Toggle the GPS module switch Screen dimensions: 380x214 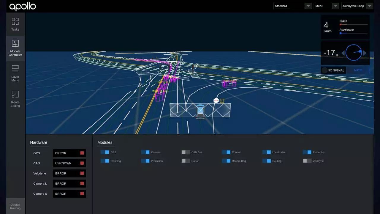(x=105, y=152)
